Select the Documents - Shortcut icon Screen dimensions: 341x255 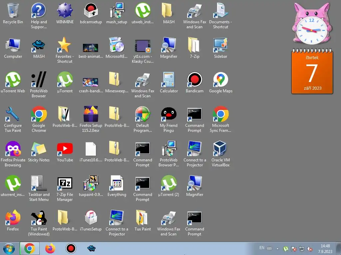(x=220, y=10)
